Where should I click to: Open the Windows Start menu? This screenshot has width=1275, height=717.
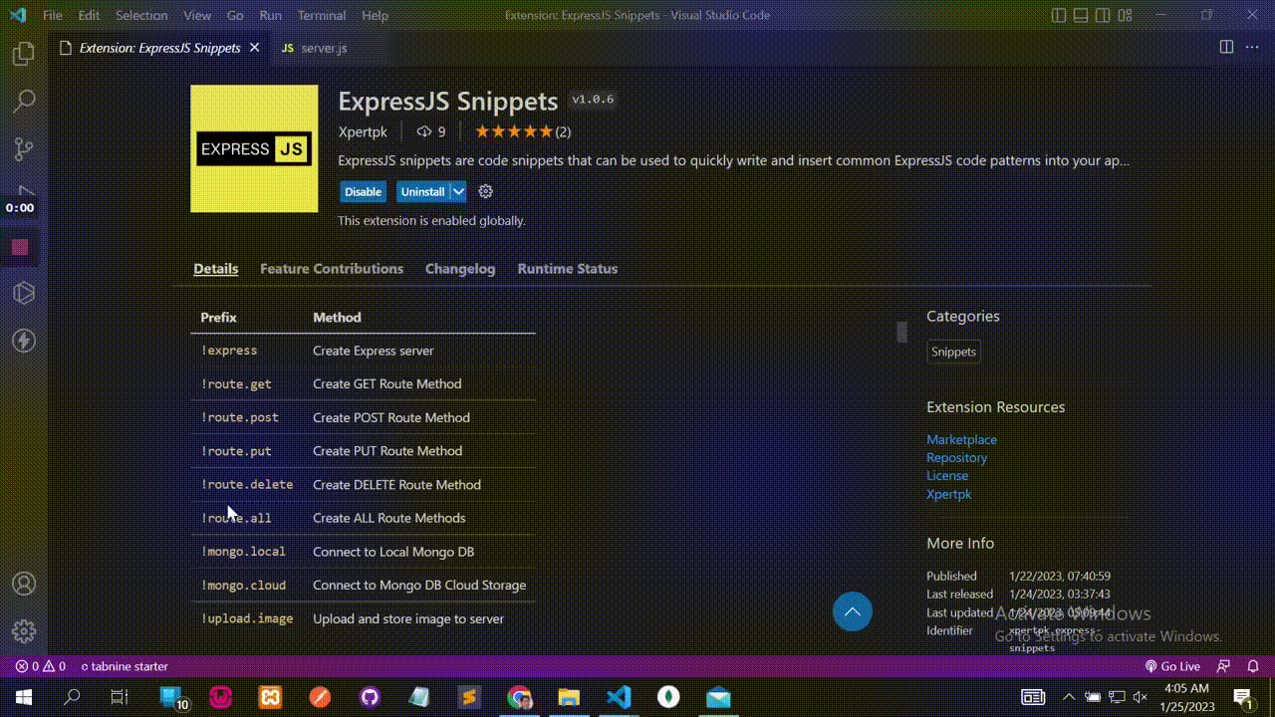point(23,697)
